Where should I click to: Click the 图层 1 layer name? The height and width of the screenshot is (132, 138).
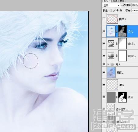pos(122,19)
